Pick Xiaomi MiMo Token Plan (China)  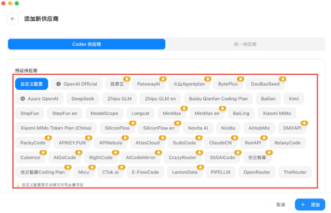point(56,128)
